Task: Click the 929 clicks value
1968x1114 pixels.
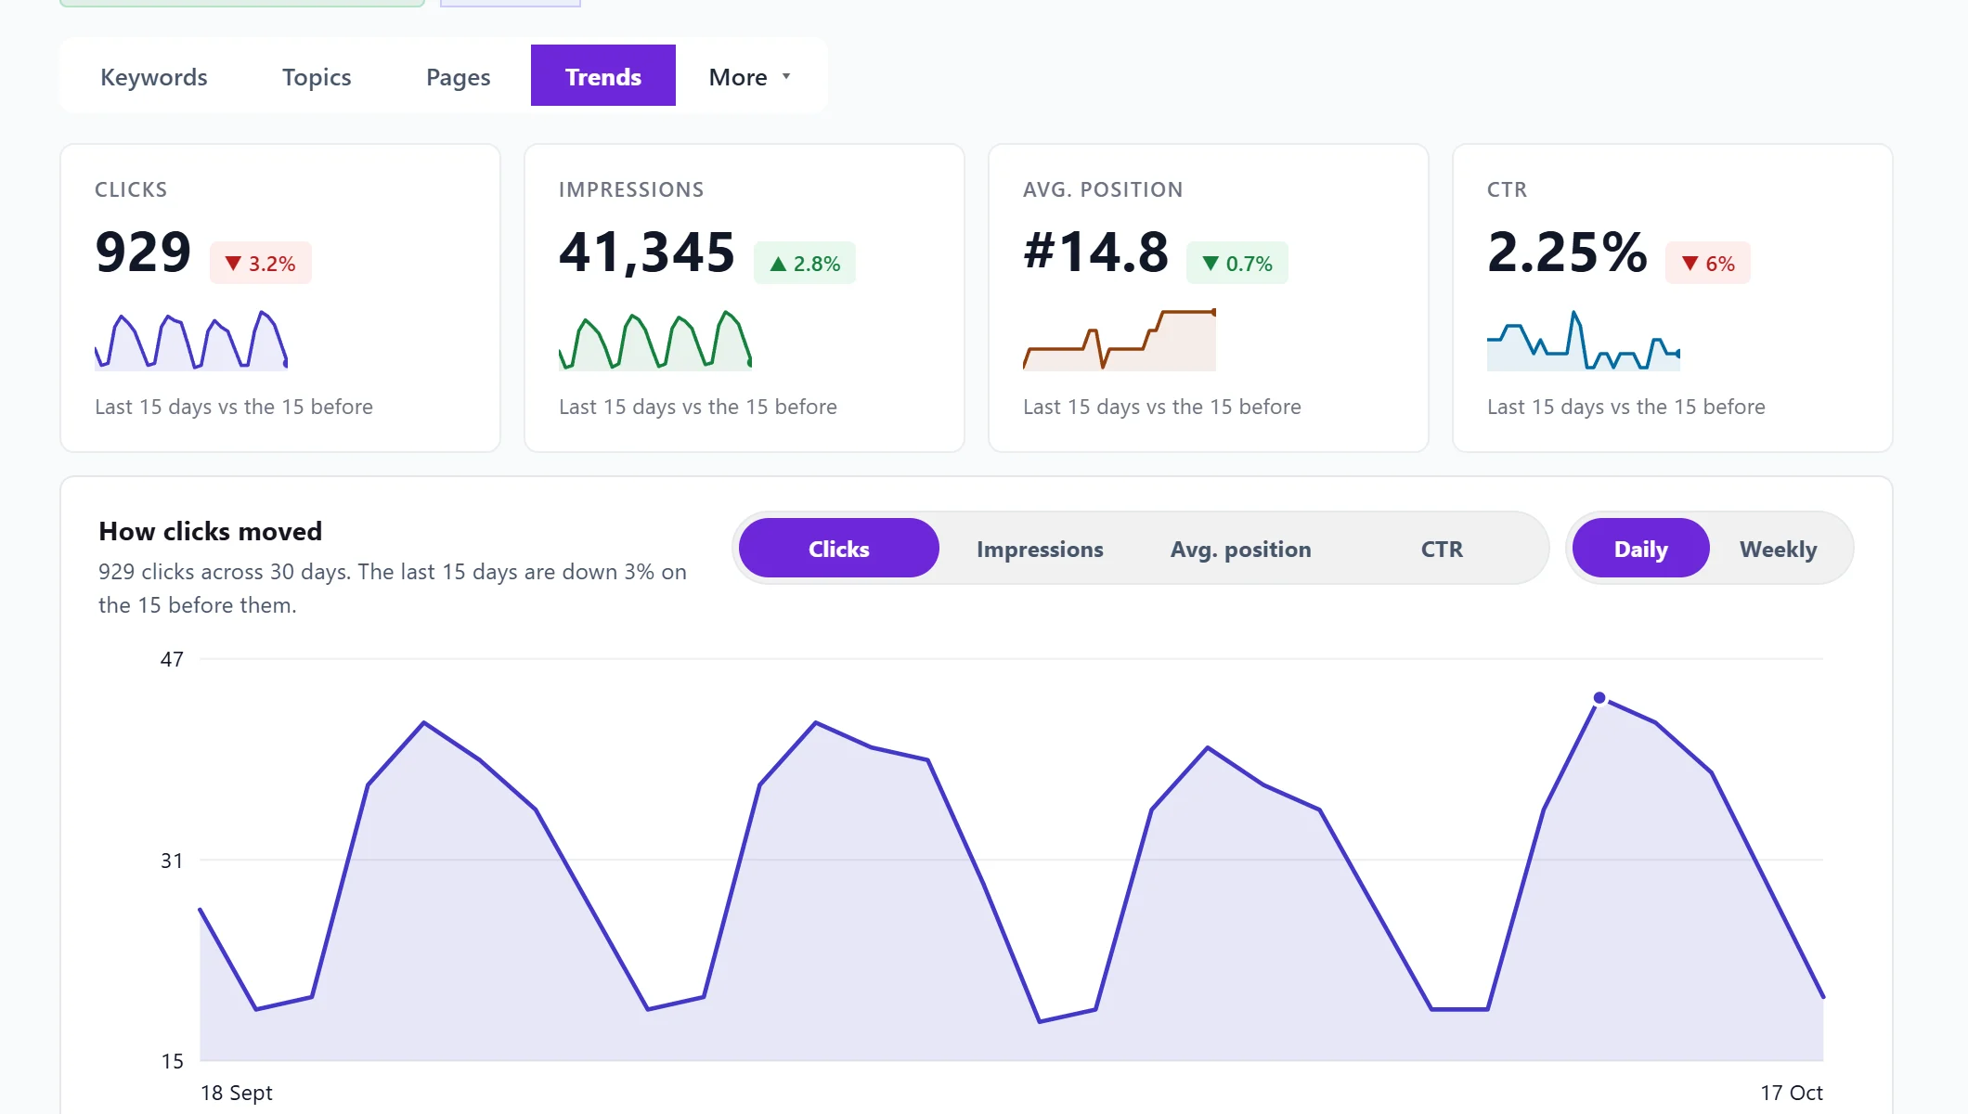Action: point(143,252)
